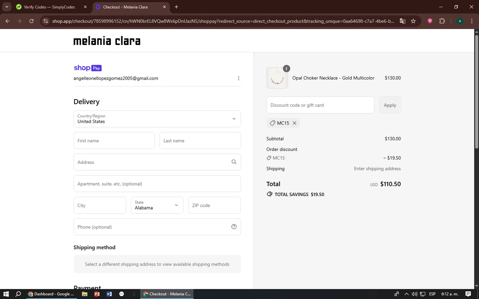The width and height of the screenshot is (479, 299).
Task: Open Word from the taskbar
Action: coord(109,294)
